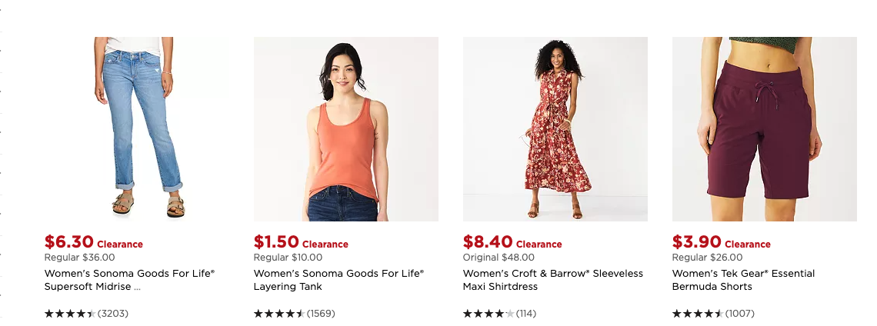Click the star rating for the jeans
The image size is (877, 326).
pyautogui.click(x=70, y=314)
